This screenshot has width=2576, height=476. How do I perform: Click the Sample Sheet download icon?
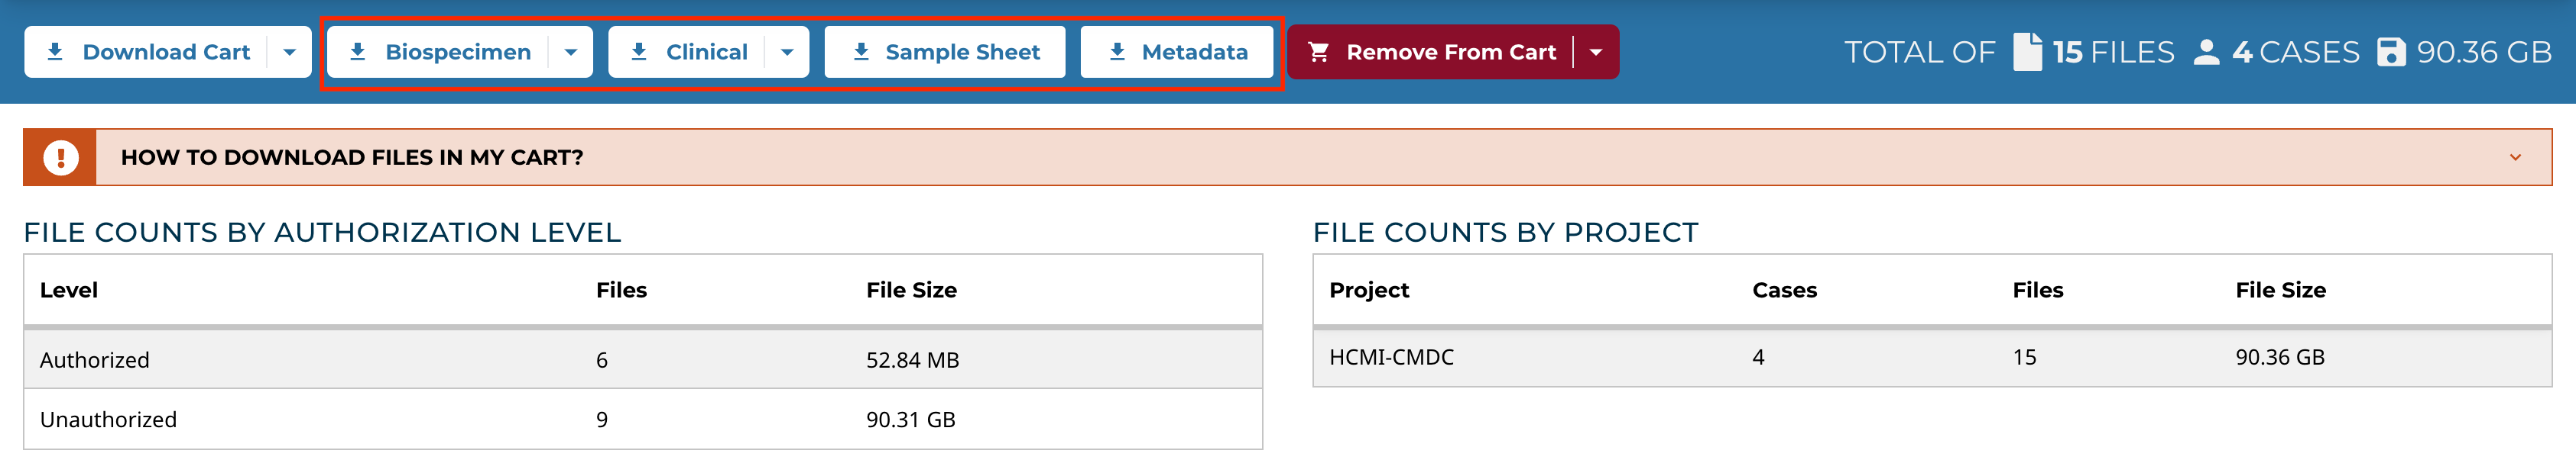[861, 52]
